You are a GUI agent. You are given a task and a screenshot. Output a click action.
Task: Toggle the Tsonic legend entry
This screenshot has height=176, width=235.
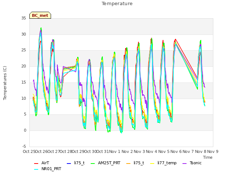pyautogui.click(x=192, y=163)
